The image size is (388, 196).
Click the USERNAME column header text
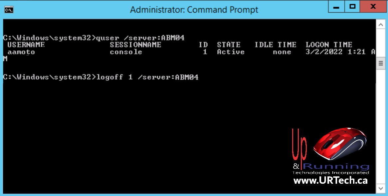click(26, 45)
